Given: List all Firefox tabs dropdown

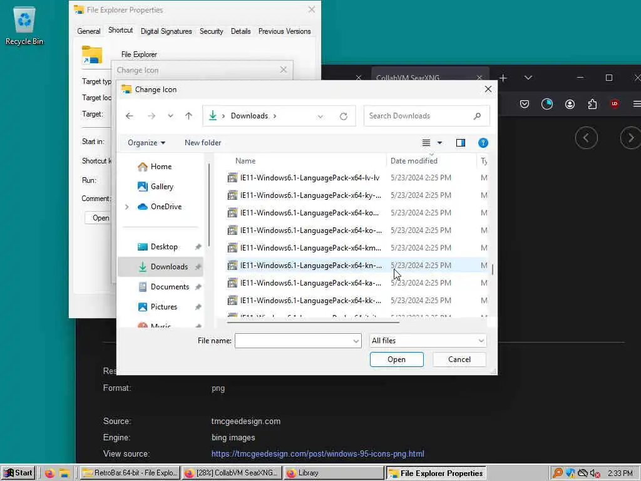Looking at the screenshot, I should pos(528,78).
